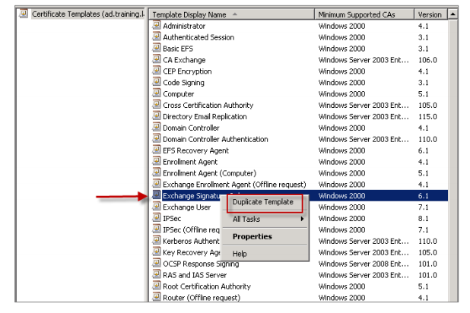Click the Certificate Templates tree node icon
Image resolution: width=470 pixels, height=313 pixels.
point(24,14)
